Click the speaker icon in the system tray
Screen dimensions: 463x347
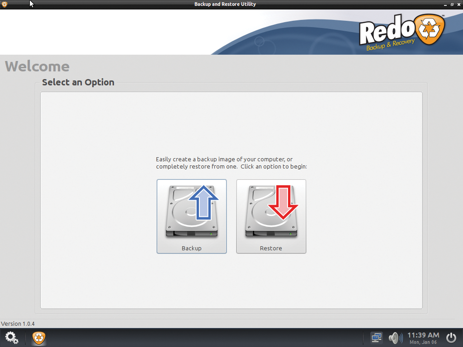coord(394,338)
